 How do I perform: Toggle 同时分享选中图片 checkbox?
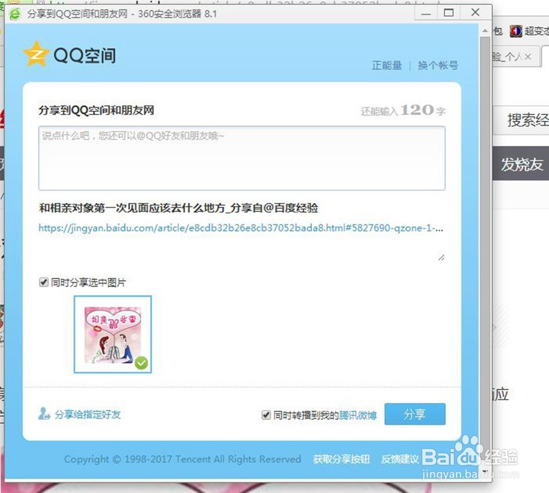pos(44,282)
